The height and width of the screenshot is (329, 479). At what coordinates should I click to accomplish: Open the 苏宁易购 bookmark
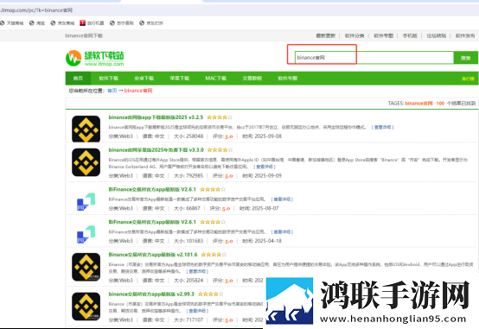click(122, 23)
